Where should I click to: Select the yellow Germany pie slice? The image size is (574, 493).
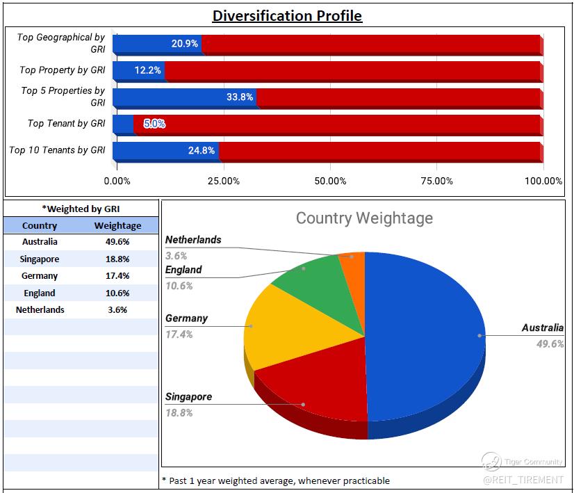tap(293, 330)
